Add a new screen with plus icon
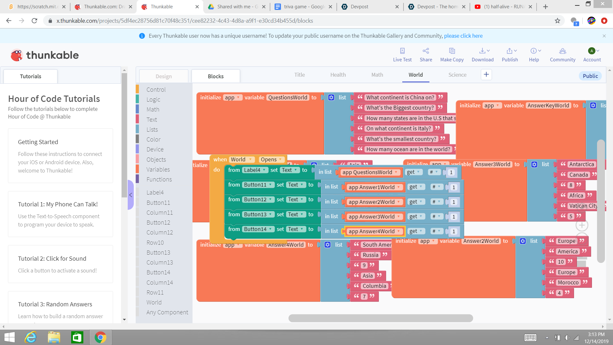This screenshot has height=345, width=613. (486, 74)
